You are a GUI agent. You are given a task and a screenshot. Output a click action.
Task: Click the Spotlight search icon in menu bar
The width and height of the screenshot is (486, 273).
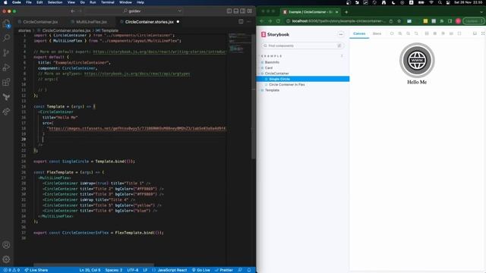coord(440,2)
